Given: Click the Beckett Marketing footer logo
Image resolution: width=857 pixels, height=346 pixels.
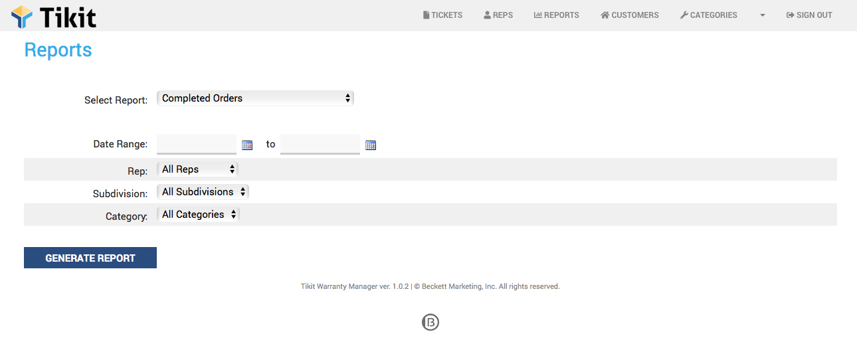Looking at the screenshot, I should [x=430, y=322].
